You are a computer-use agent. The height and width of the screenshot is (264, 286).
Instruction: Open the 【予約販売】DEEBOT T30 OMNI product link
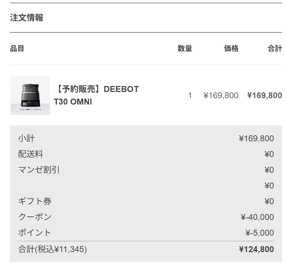point(96,95)
